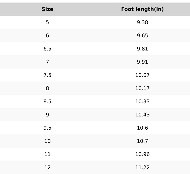Select the 9.91 foot length cell
The height and width of the screenshot is (174, 190).
click(x=142, y=62)
